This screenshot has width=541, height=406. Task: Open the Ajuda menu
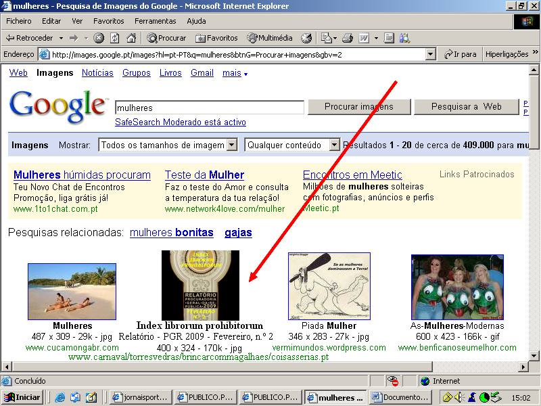point(196,21)
